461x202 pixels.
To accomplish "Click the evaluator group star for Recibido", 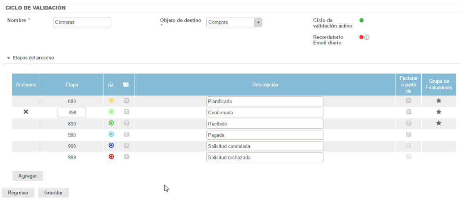I will point(438,123).
